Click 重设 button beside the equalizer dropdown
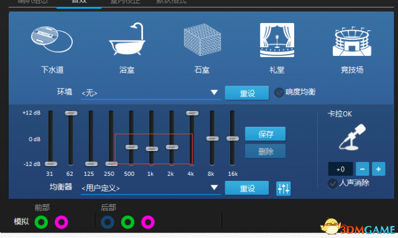This screenshot has width=398, height=238. pyautogui.click(x=247, y=188)
